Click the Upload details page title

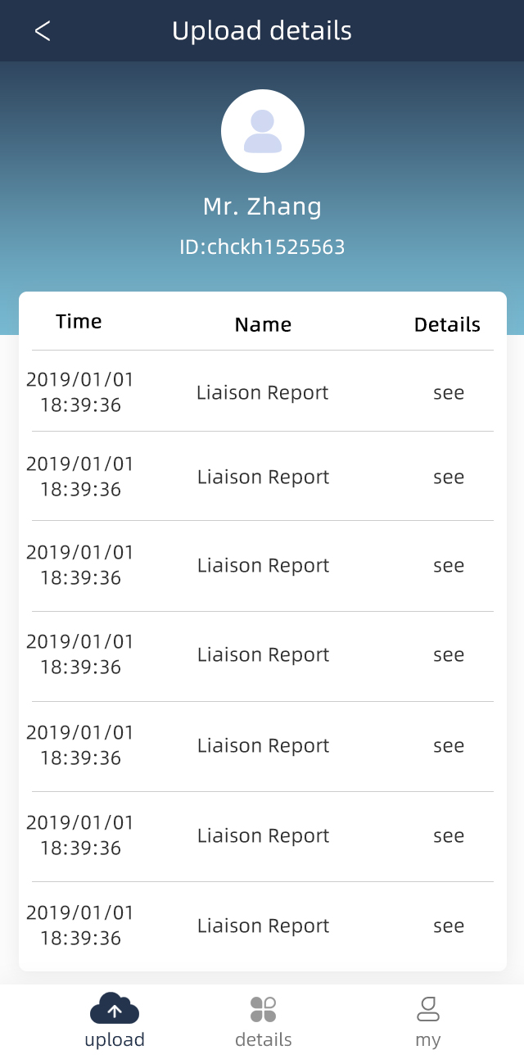tap(262, 31)
